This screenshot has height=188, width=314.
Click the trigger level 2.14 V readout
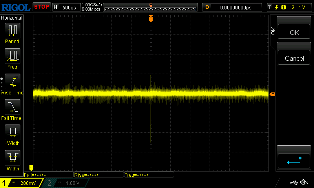coord(298,7)
